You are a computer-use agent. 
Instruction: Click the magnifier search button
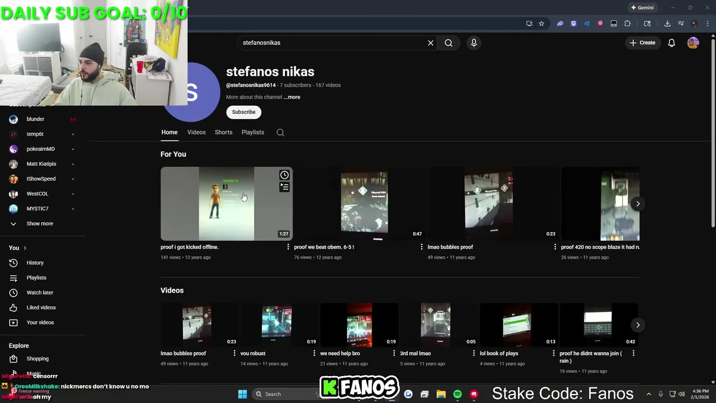click(x=449, y=43)
